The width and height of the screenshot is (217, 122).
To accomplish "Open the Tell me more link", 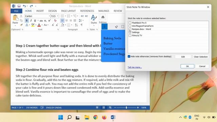I will coord(135,67).
